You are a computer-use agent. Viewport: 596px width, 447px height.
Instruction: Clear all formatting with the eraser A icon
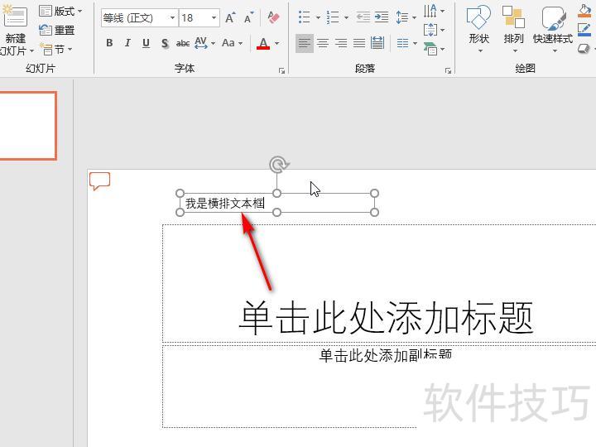(x=273, y=17)
